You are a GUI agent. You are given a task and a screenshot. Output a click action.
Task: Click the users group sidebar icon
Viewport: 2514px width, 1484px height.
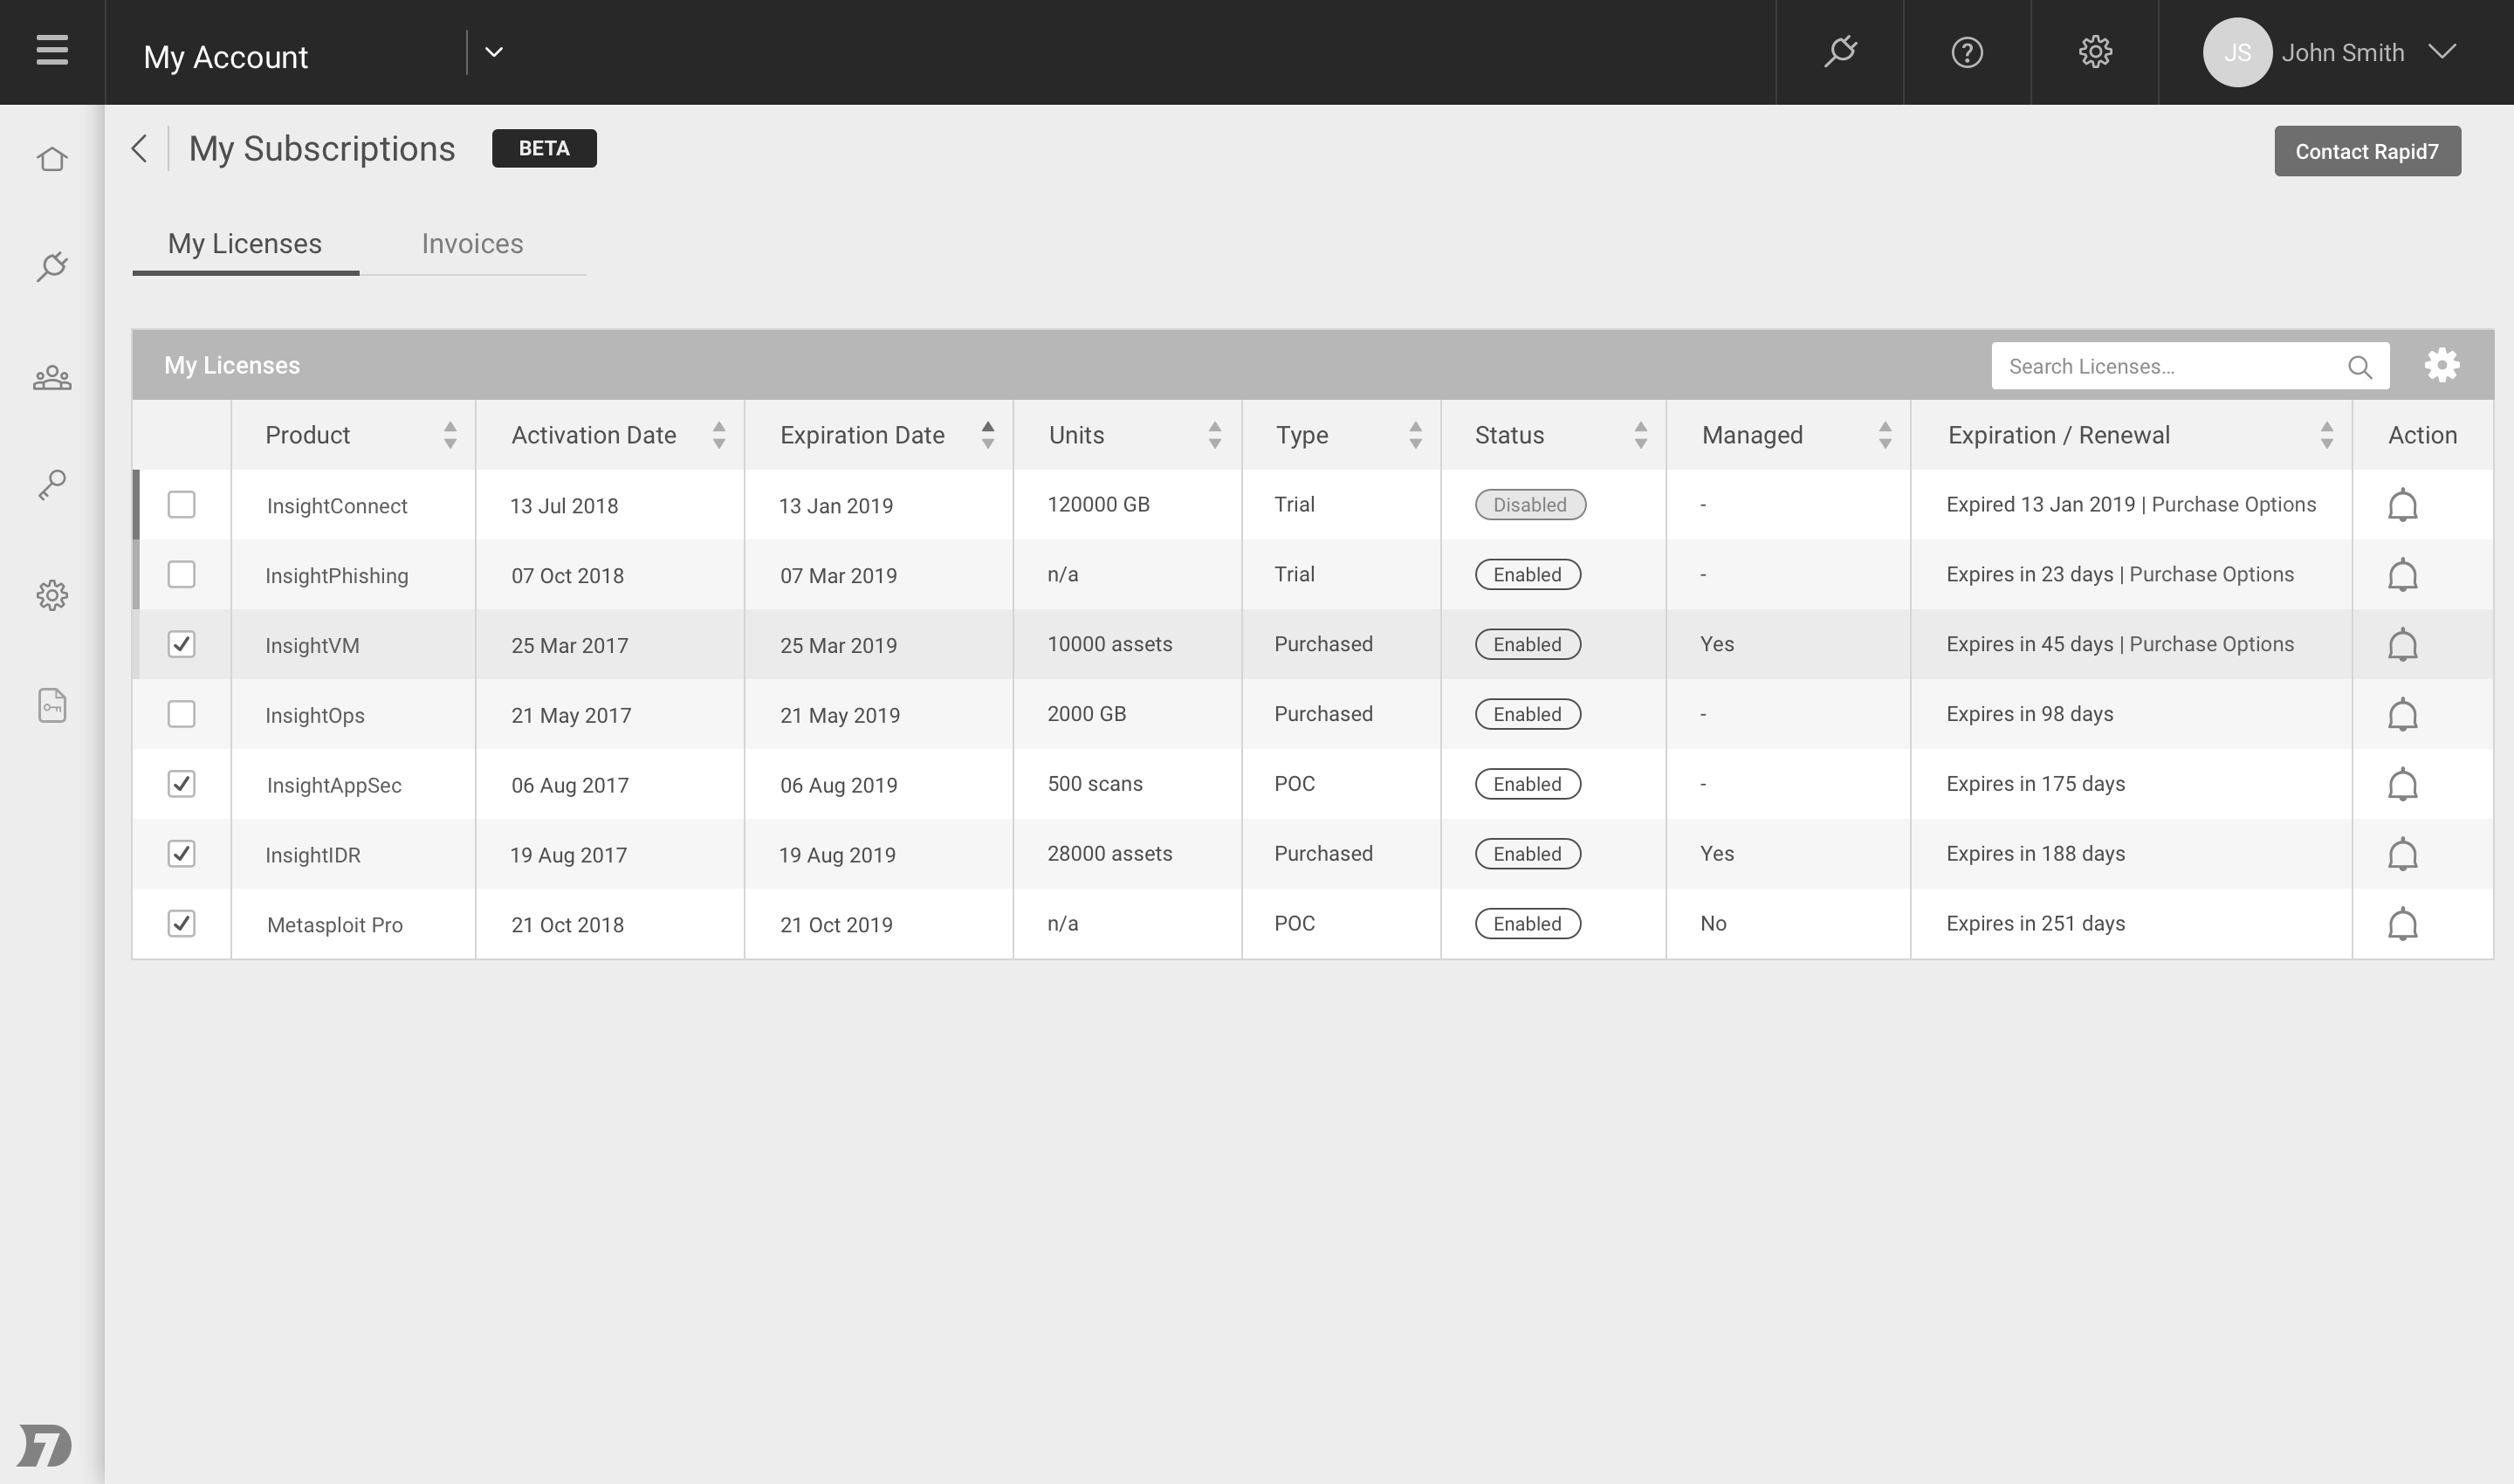52,378
